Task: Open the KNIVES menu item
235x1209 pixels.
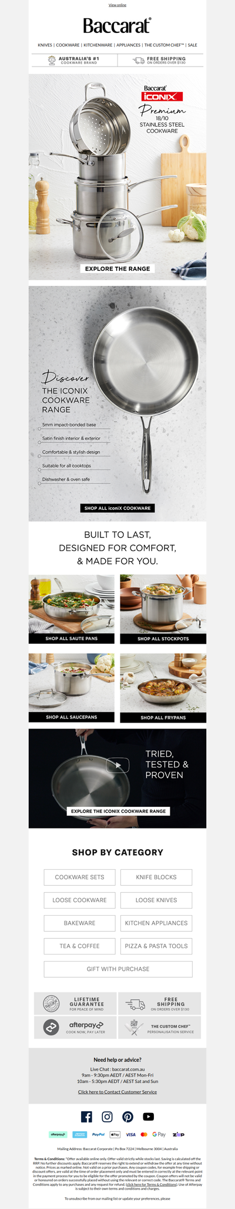Action: click(x=45, y=45)
